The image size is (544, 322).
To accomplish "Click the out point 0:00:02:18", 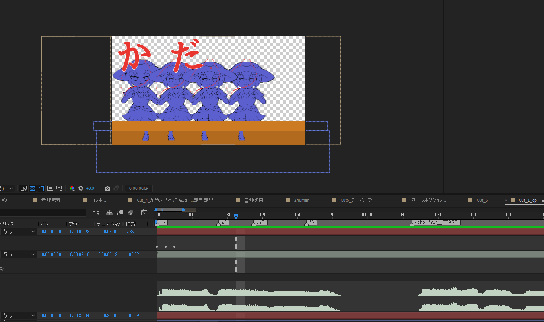I will pyautogui.click(x=80, y=254).
